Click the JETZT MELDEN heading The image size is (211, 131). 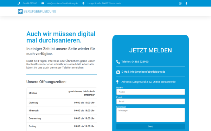[151, 50]
